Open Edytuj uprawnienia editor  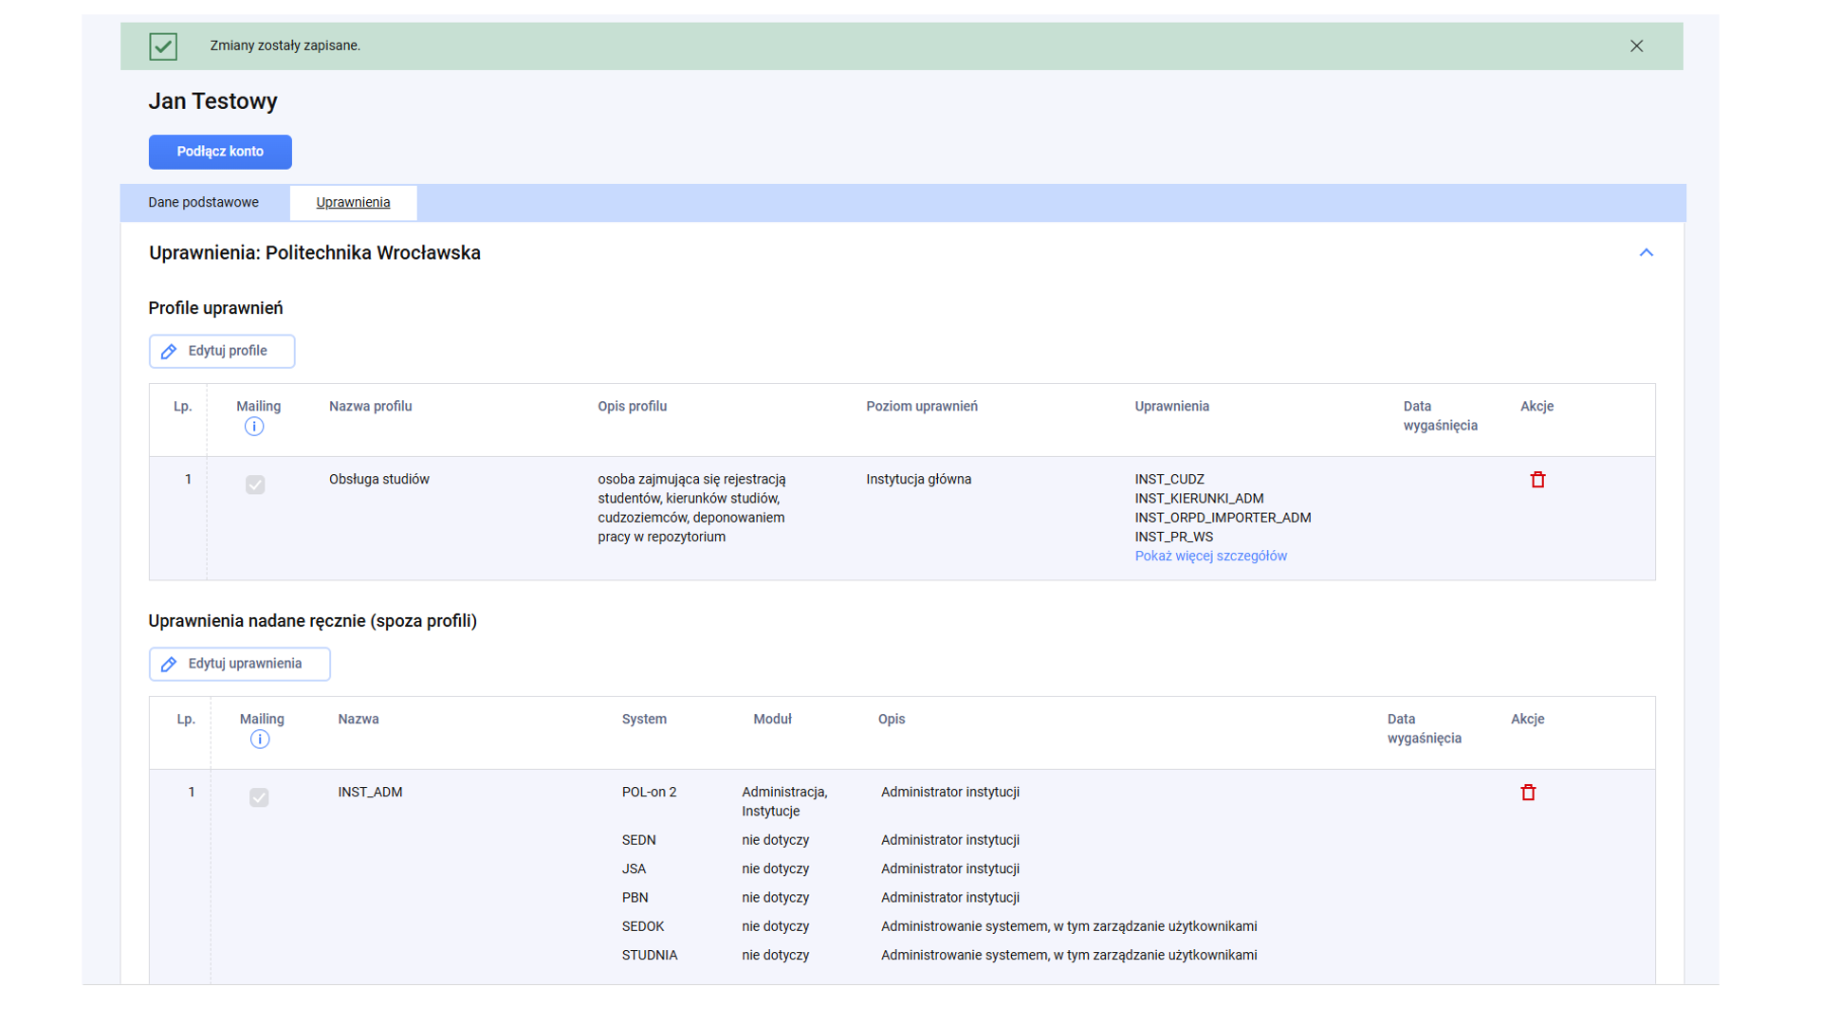pyautogui.click(x=245, y=665)
